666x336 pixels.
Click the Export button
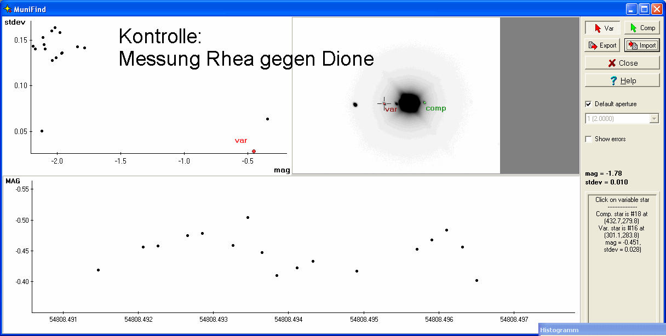click(602, 45)
